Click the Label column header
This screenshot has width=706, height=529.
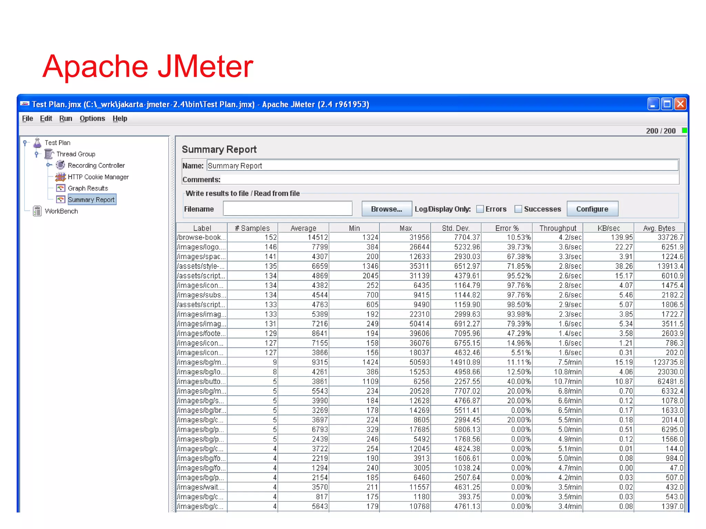[x=202, y=228]
